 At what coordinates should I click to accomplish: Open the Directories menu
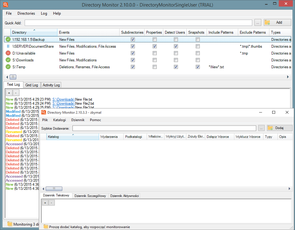(x=26, y=13)
